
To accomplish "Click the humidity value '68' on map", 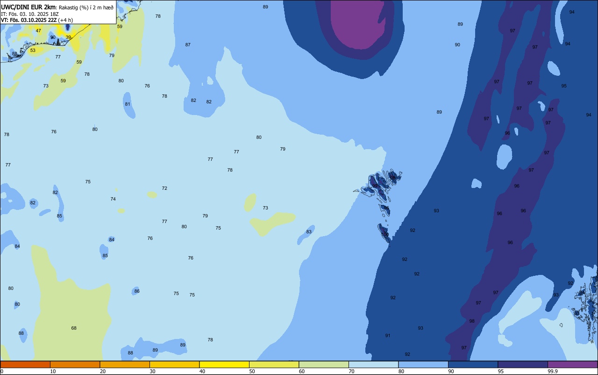I will click(x=74, y=328).
